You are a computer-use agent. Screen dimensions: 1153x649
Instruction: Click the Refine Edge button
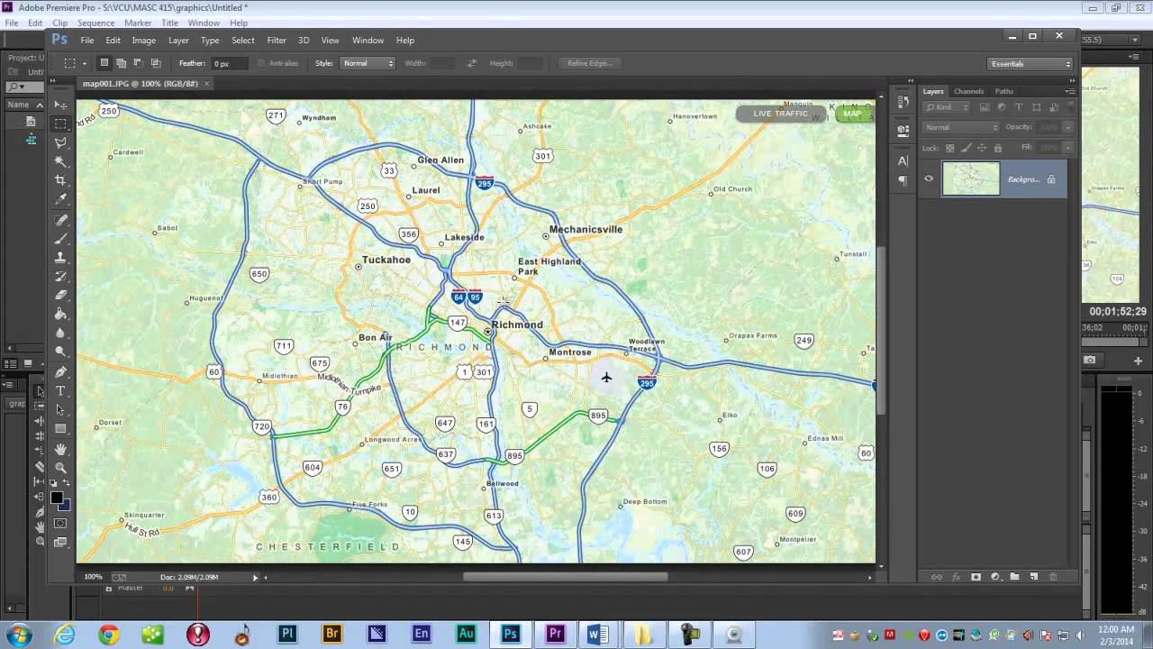(x=589, y=63)
